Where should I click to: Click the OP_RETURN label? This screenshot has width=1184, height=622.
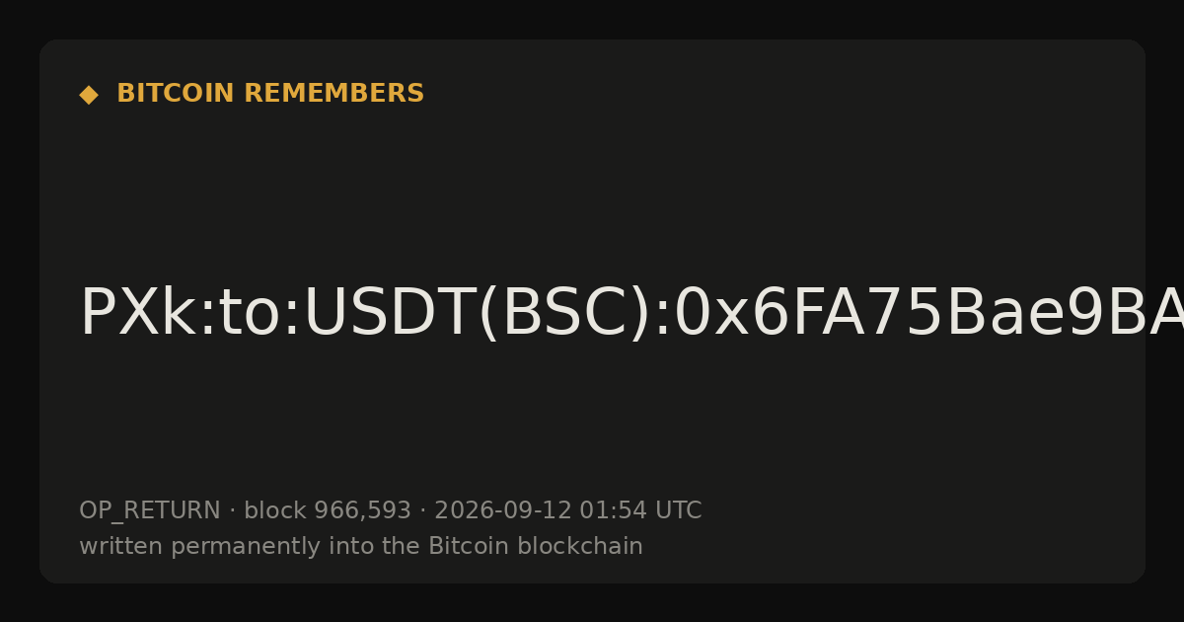pos(150,511)
